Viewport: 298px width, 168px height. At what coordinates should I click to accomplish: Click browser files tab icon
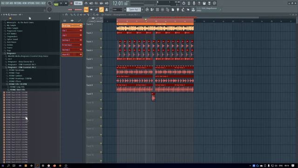[30, 18]
